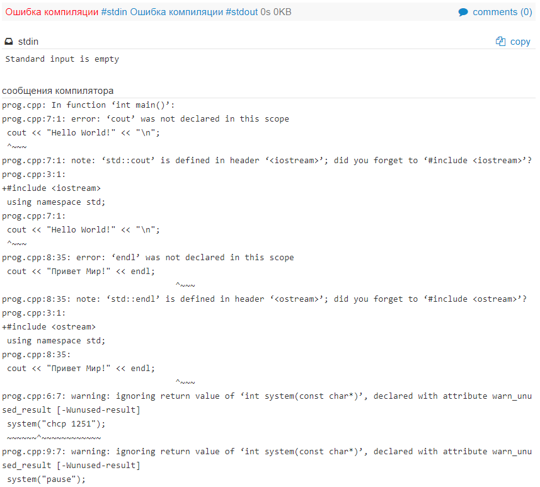Click the '+#include <ostream>' suggestion line
This screenshot has height=487, width=540.
[49, 327]
